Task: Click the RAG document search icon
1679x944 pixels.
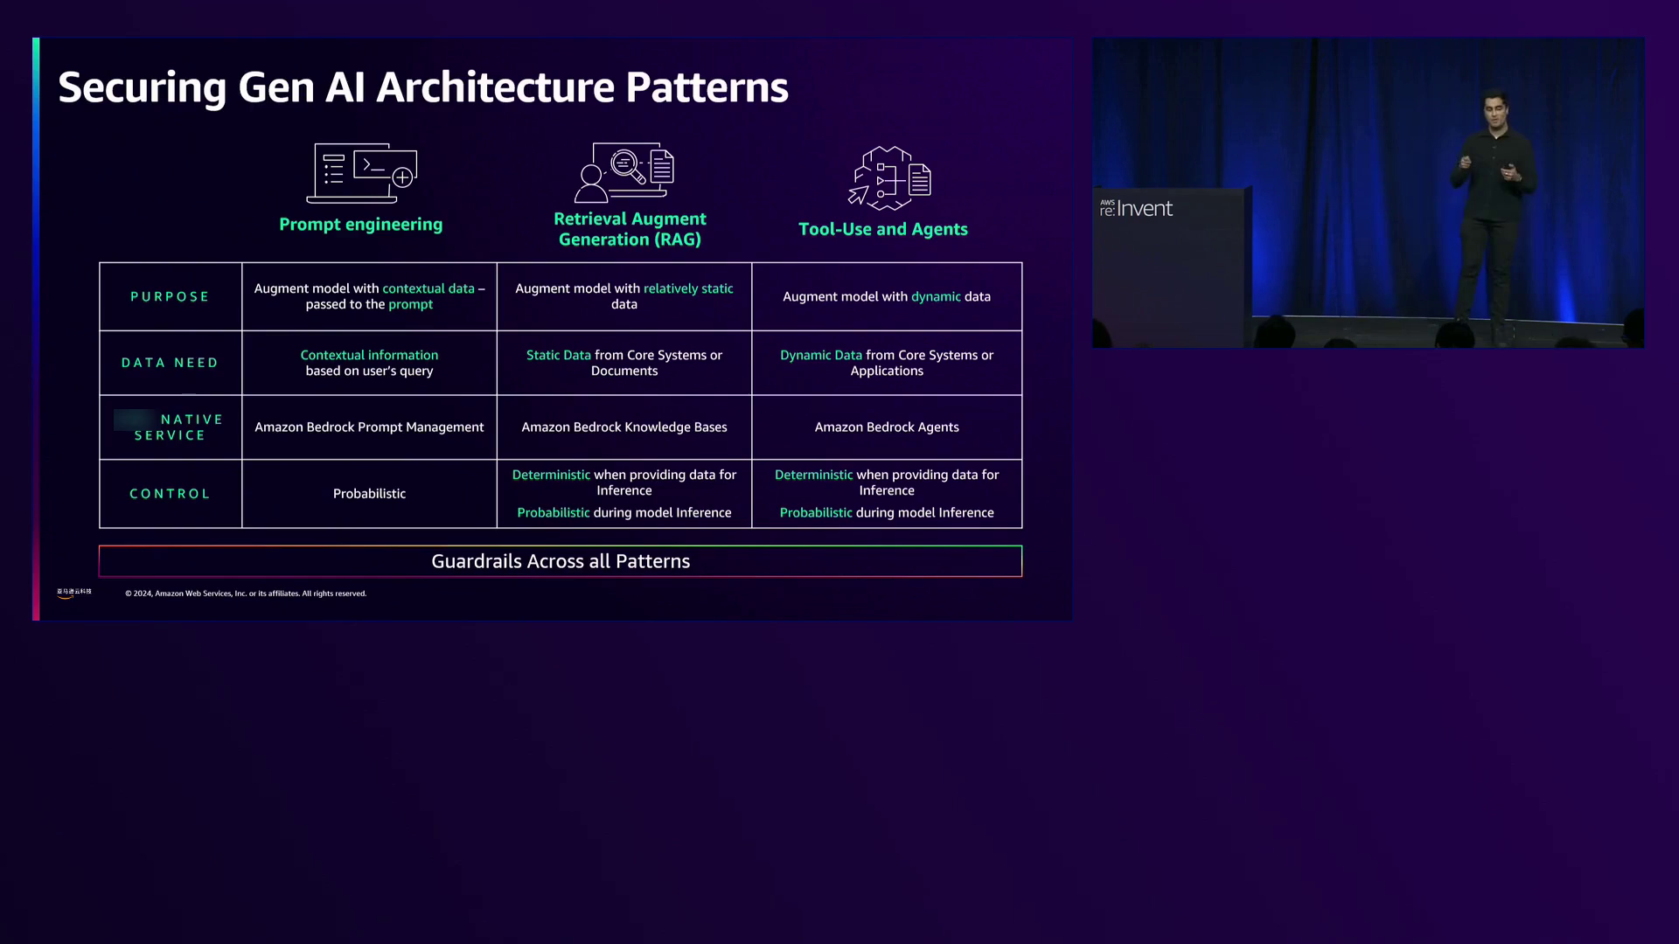Action: [624, 172]
